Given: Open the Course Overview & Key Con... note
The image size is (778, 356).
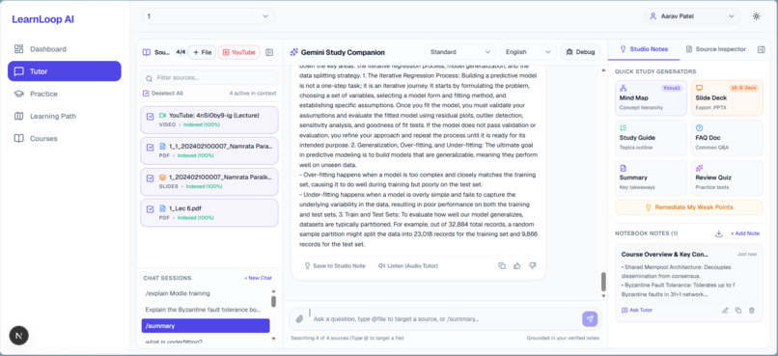Looking at the screenshot, I should 689,283.
